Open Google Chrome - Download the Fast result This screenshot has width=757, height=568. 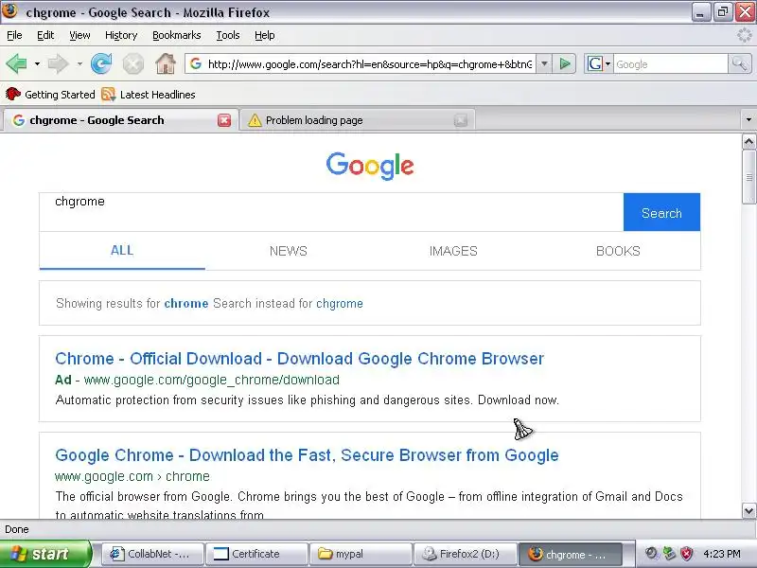pos(307,455)
